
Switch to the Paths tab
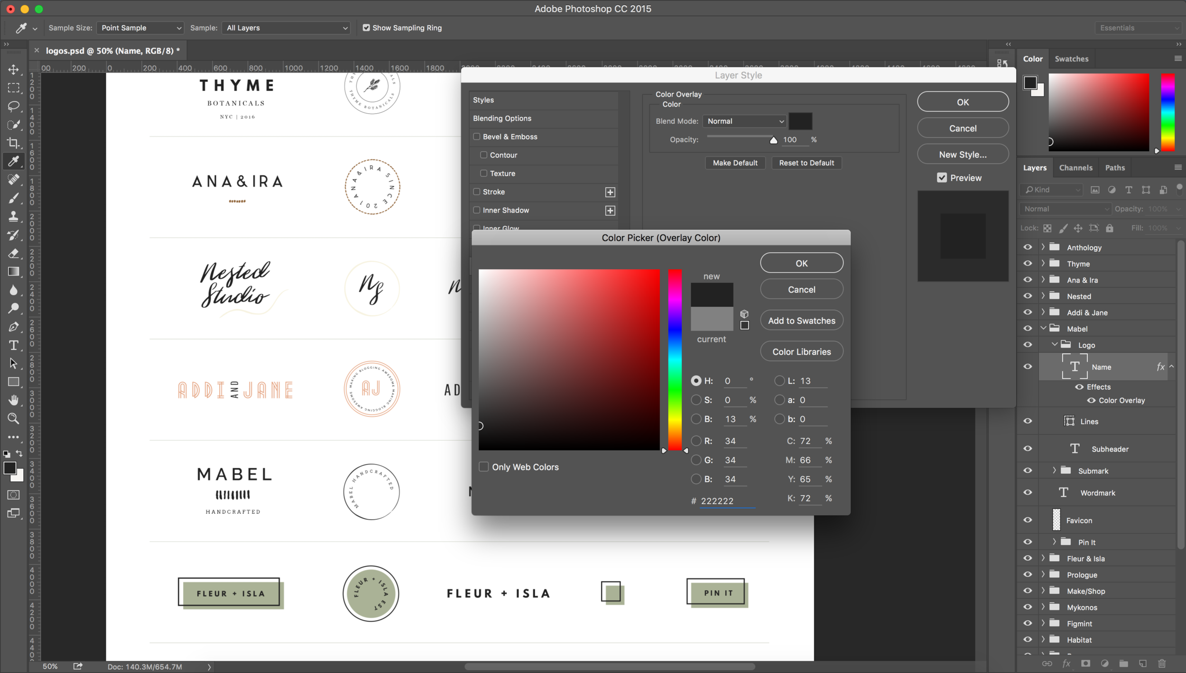[1115, 167]
